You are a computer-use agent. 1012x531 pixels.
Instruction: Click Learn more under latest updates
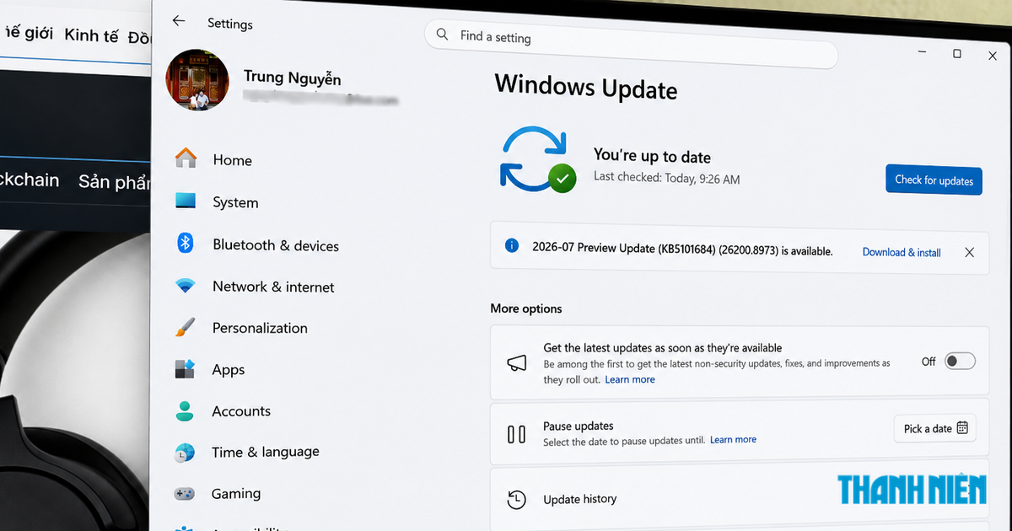630,379
